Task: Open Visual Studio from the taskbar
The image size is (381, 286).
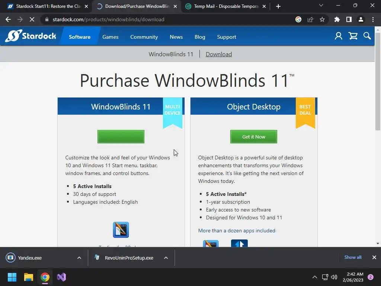Action: click(61, 277)
